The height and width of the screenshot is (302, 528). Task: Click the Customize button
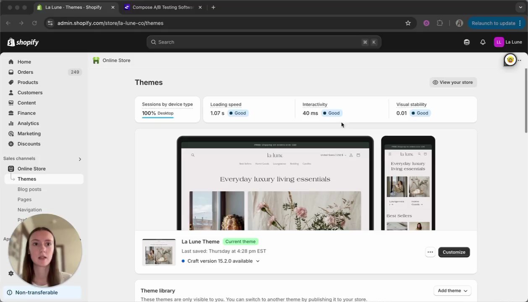pyautogui.click(x=454, y=252)
